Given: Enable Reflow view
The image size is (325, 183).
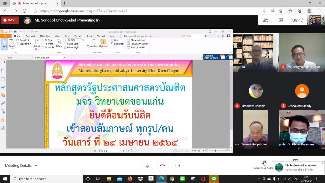Looking at the screenshot, I should click(x=59, y=43).
